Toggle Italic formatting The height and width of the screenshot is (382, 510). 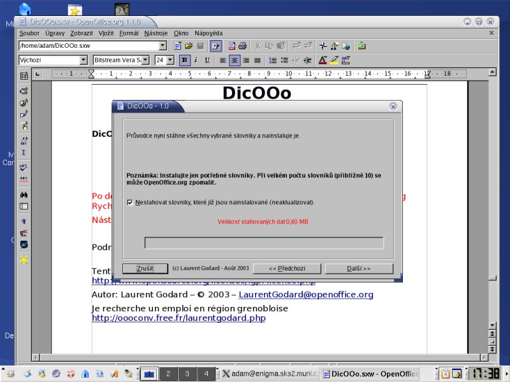(196, 60)
